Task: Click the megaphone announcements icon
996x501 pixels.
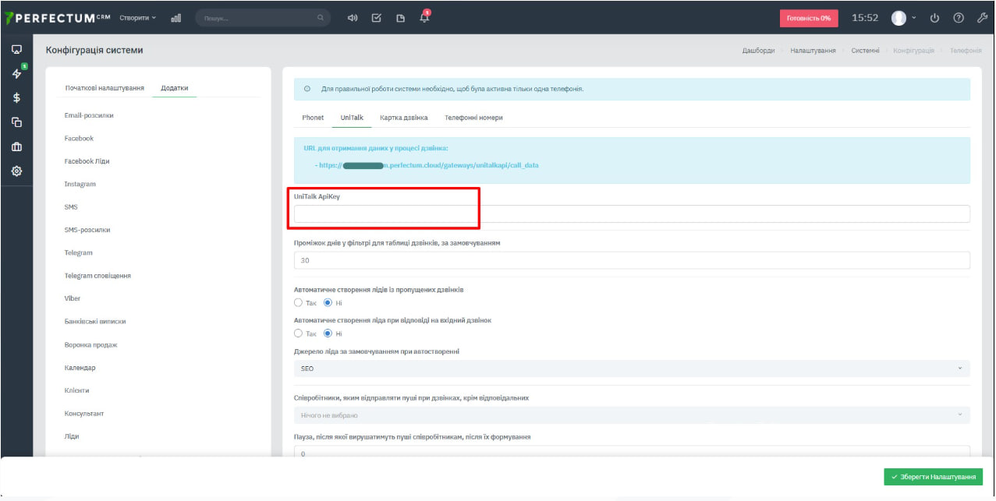Action: coord(353,17)
